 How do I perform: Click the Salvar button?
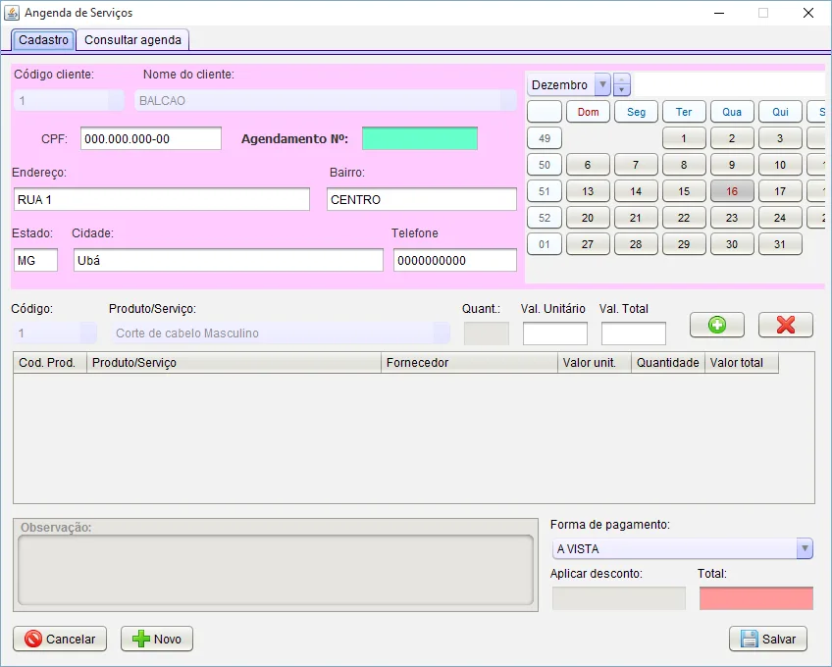coord(768,639)
